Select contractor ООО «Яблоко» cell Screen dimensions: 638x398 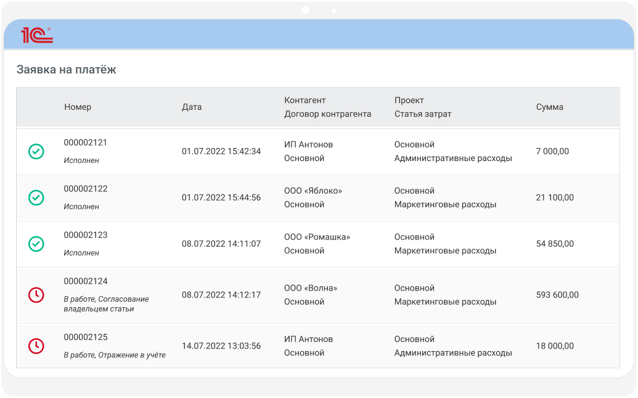(x=313, y=191)
